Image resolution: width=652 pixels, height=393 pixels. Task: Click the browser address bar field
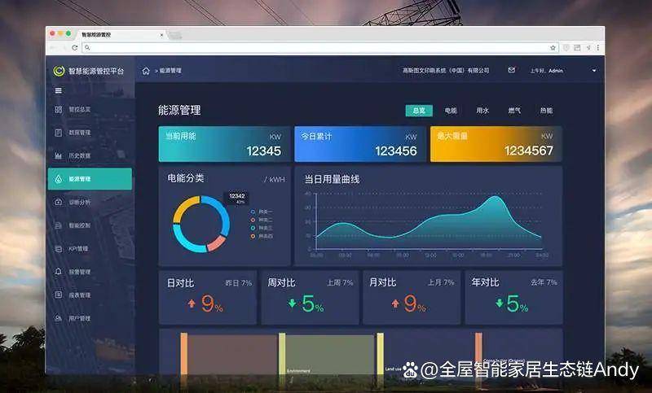(x=320, y=48)
